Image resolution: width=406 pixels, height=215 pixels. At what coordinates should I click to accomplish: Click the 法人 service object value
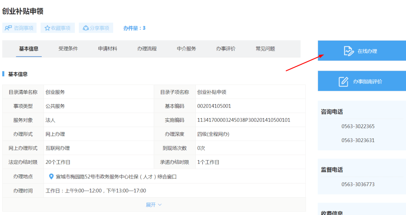(50, 120)
